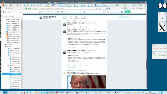
Task: Open the Konsole taskbar entry
Action: coord(80,93)
